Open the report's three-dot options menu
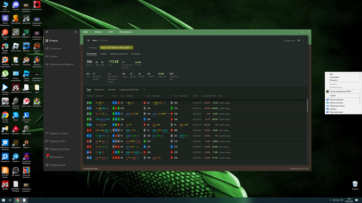This screenshot has height=203, width=362. tap(303, 41)
